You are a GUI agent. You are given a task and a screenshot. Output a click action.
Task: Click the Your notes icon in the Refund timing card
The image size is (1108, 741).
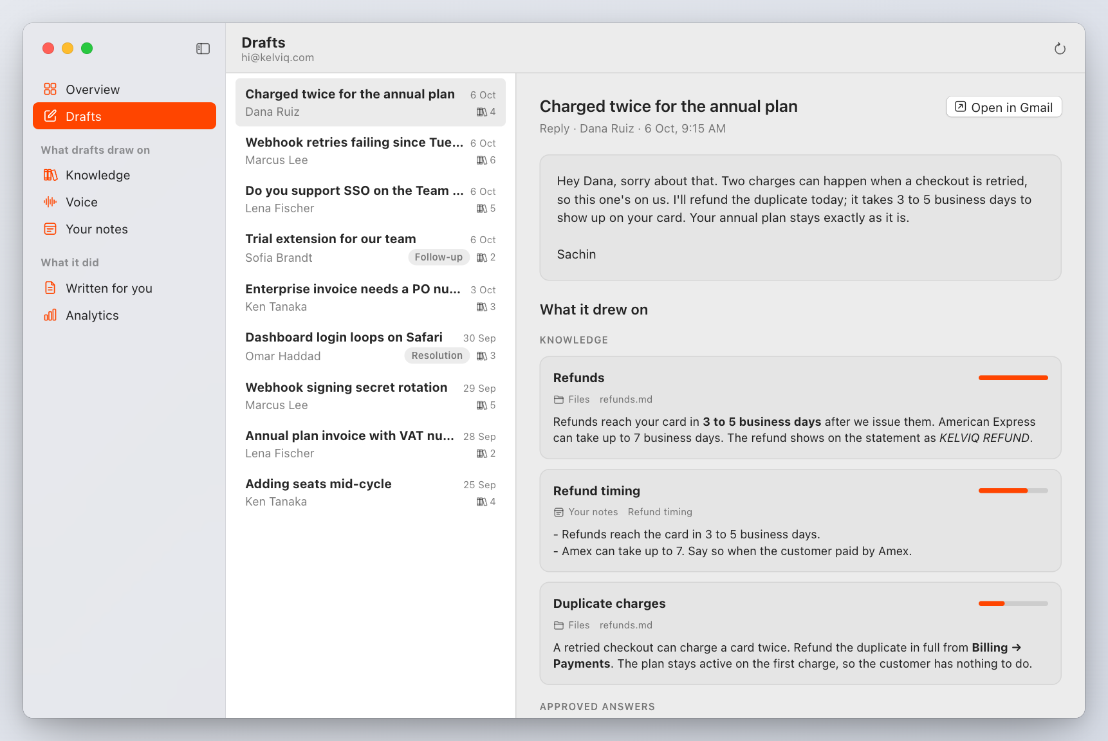(559, 512)
